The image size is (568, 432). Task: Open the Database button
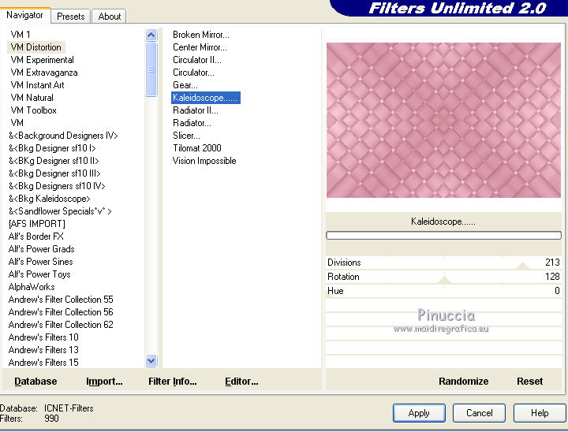(35, 382)
